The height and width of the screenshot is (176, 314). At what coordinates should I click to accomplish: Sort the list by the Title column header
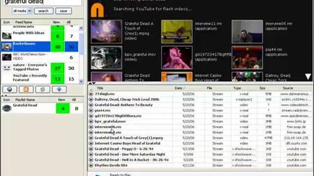(x=100, y=88)
